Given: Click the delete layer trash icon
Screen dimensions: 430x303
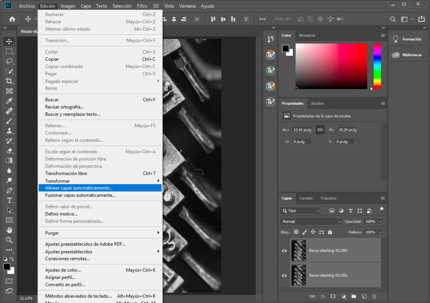Looking at the screenshot, I should tap(374, 297).
